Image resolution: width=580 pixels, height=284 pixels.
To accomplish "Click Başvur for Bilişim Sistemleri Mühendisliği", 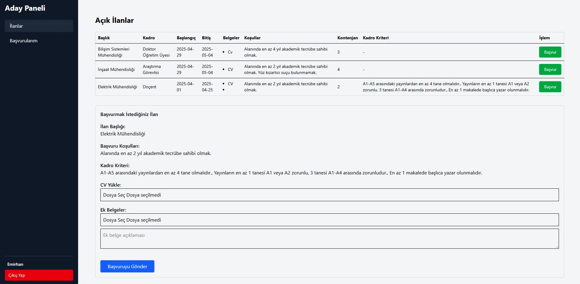I will (550, 52).
